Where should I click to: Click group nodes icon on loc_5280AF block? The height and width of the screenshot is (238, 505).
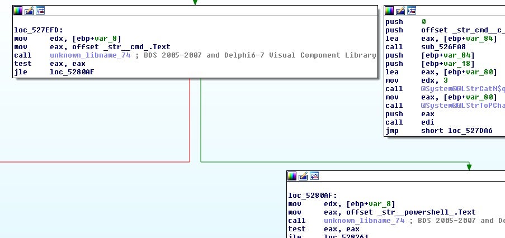coord(314,176)
